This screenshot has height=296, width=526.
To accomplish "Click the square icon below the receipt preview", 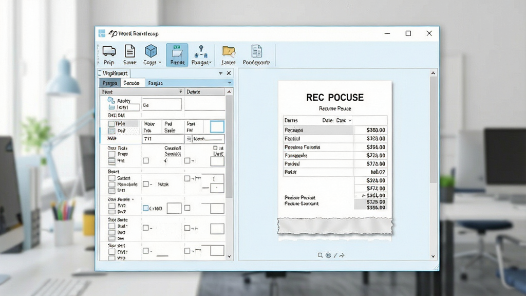I will [320, 255].
